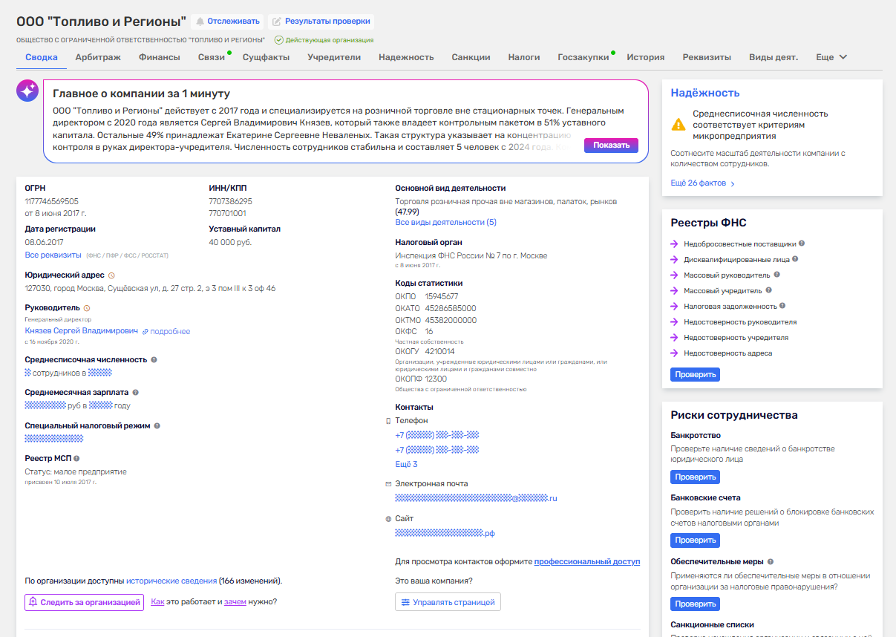Open the Недобросовестные поставщики registry item
The width and height of the screenshot is (896, 637).
pyautogui.click(x=739, y=244)
